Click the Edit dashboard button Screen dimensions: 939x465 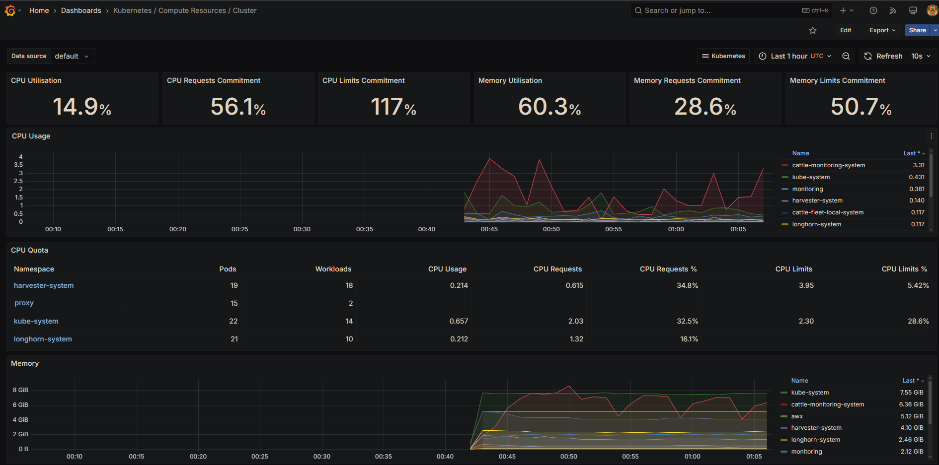pyautogui.click(x=846, y=30)
